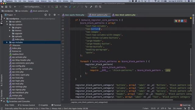Click the Search Everywhere magnifier icon
Screen dimensions: 195x110
(100, 7)
